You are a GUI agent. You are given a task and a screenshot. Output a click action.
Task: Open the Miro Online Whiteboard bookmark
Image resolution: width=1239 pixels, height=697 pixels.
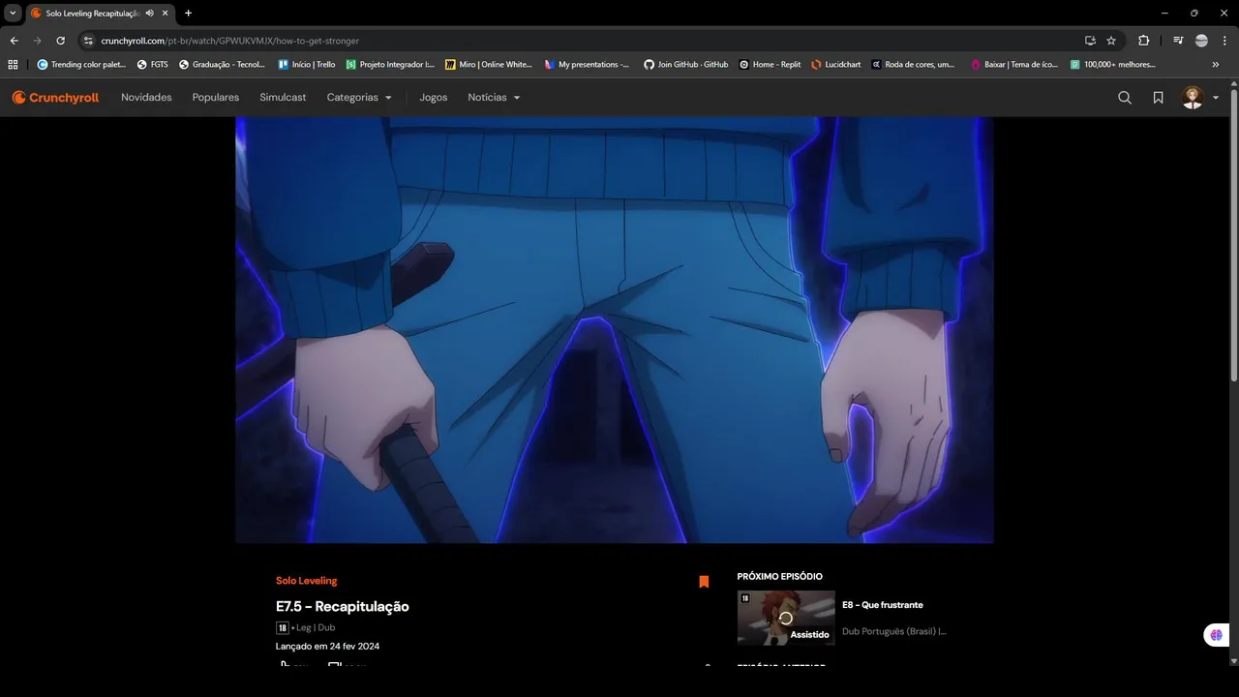pos(489,65)
